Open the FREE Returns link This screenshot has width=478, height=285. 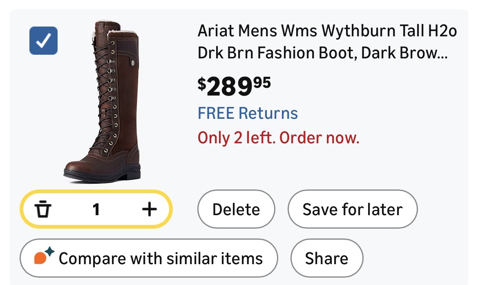tap(248, 113)
